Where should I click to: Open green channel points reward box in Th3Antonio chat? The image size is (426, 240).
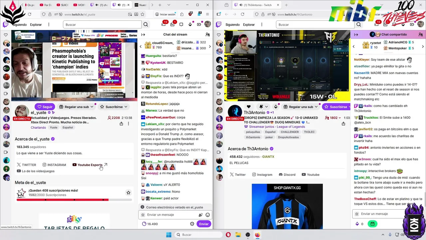(x=372, y=224)
